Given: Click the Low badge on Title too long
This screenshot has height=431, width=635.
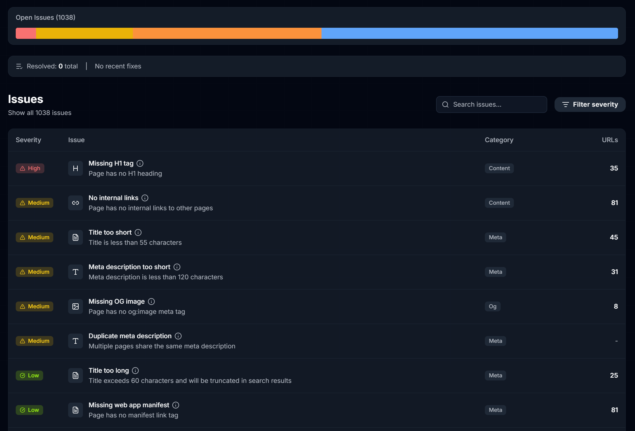Looking at the screenshot, I should click(x=30, y=376).
